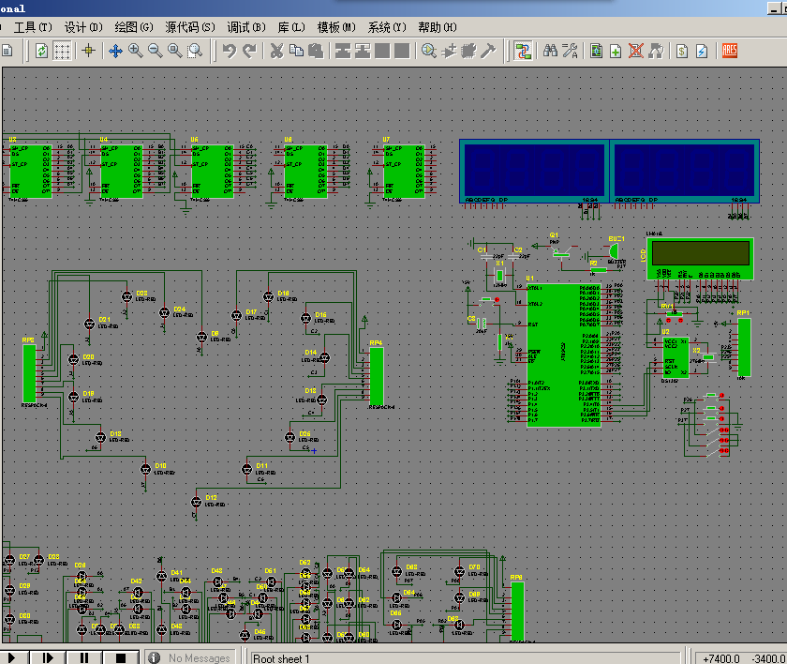Select the D12 LED component
Screen dimensions: 787x664
pos(196,502)
